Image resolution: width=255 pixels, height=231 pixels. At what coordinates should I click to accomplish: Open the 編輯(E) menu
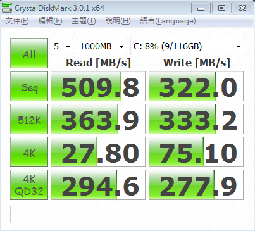[x=50, y=21]
